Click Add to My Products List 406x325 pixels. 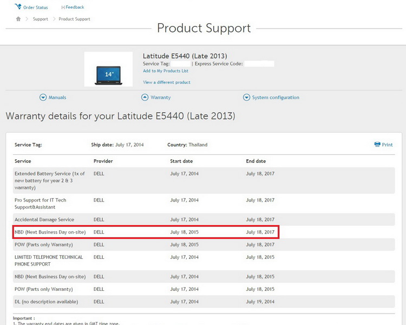pyautogui.click(x=166, y=71)
